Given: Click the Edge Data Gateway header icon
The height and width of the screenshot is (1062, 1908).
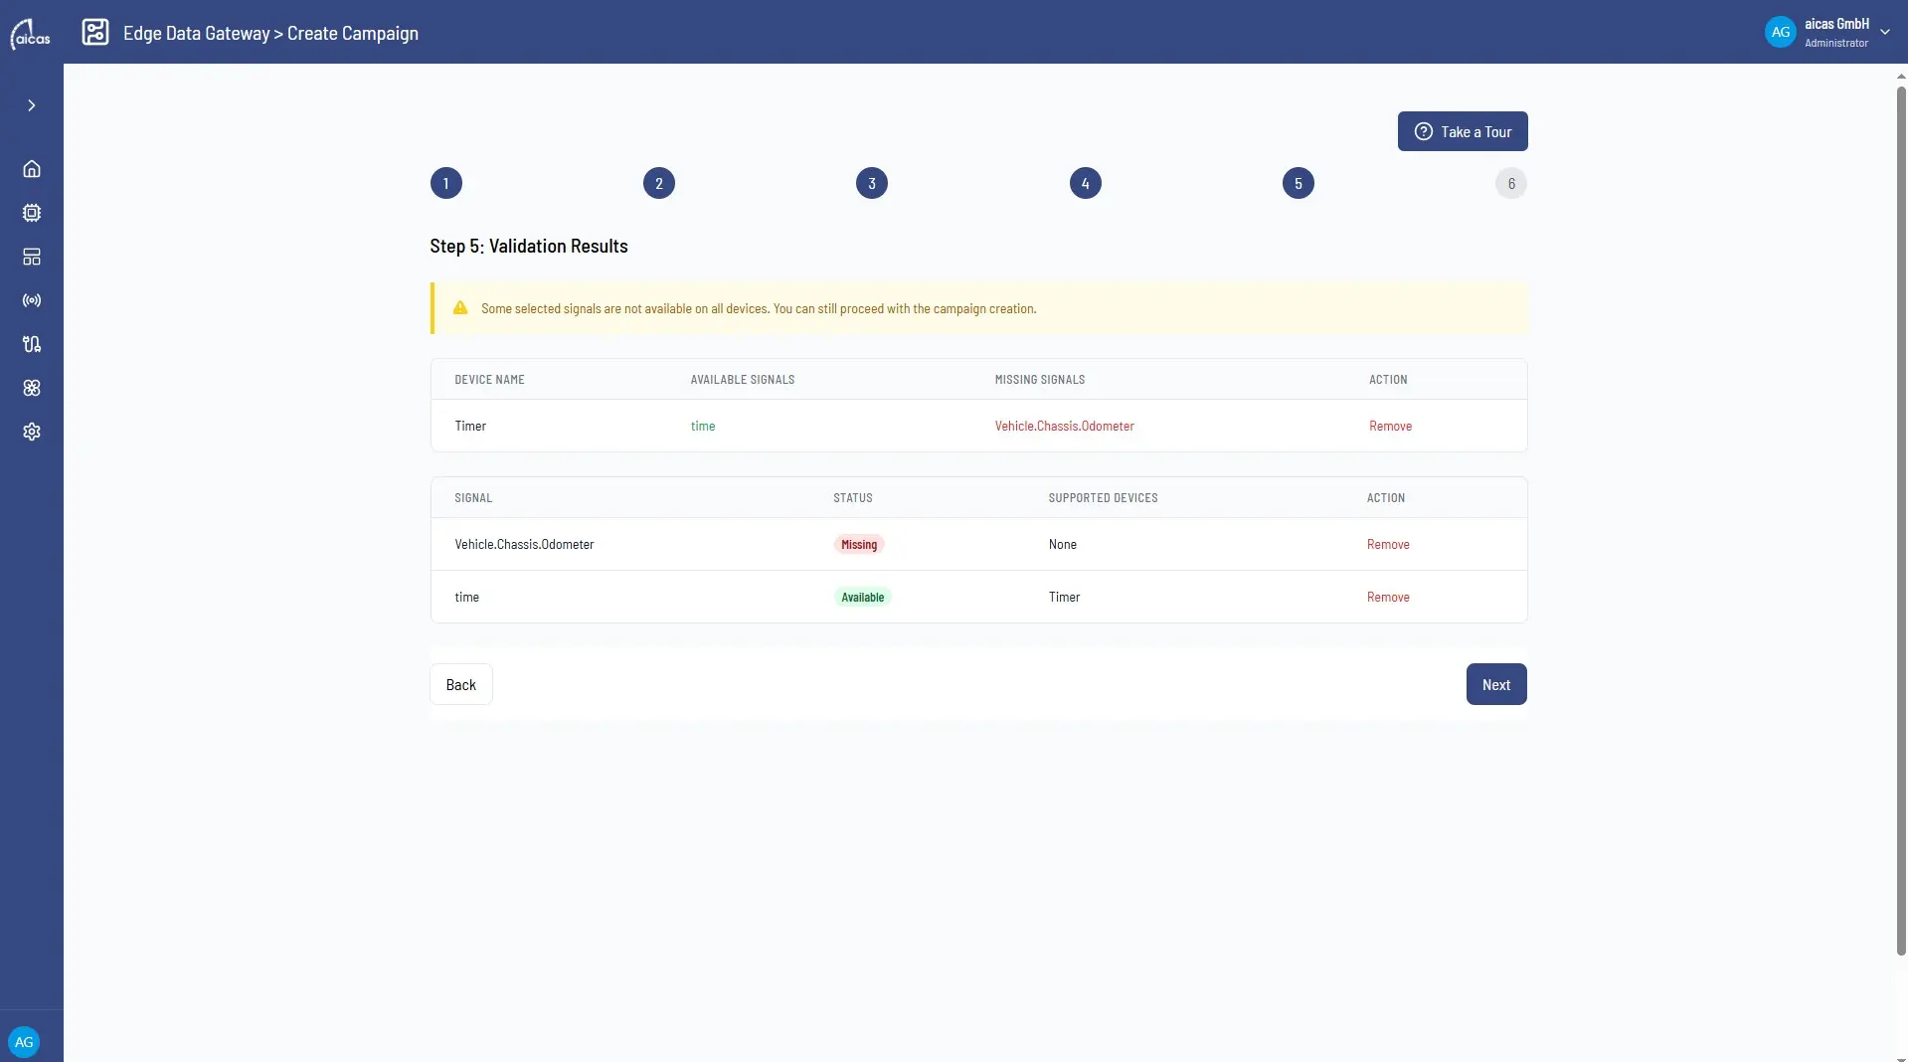Looking at the screenshot, I should pyautogui.click(x=95, y=32).
